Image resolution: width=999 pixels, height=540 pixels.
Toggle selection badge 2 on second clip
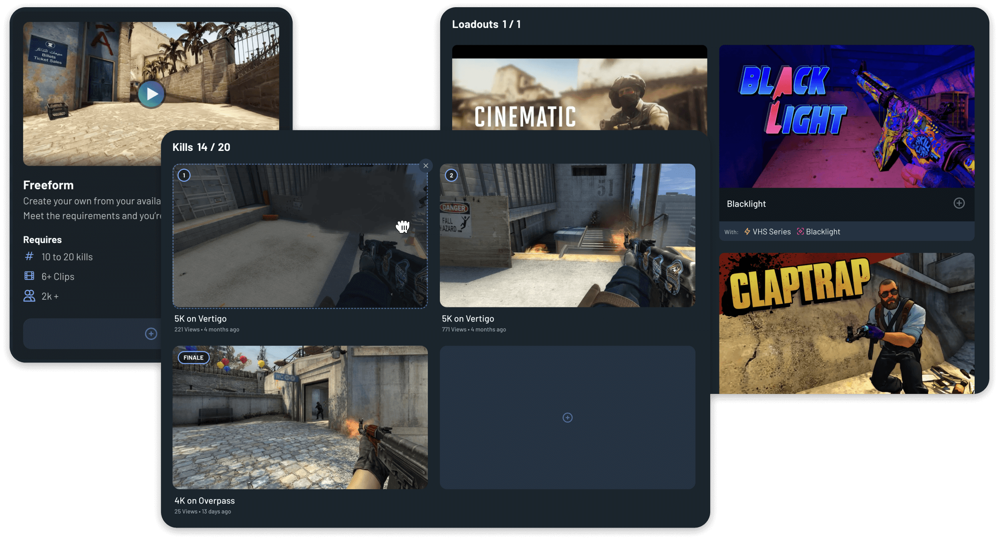tap(451, 175)
